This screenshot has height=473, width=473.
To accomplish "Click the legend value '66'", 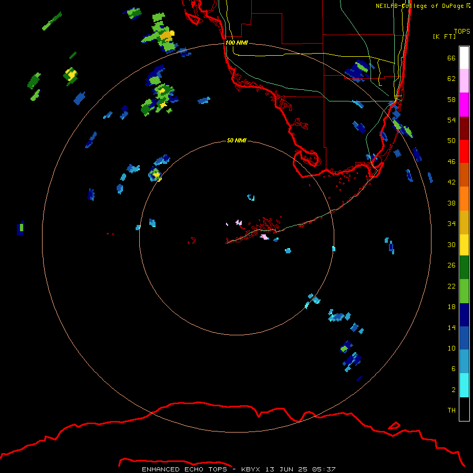I will point(451,58).
